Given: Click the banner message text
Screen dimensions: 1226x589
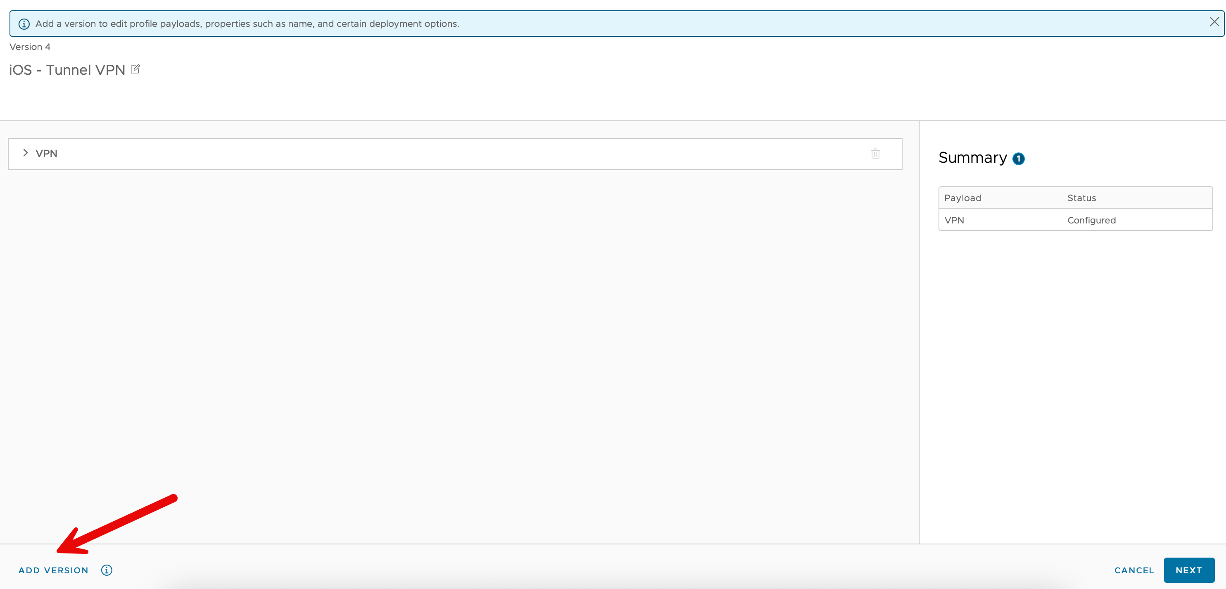Looking at the screenshot, I should coord(247,24).
